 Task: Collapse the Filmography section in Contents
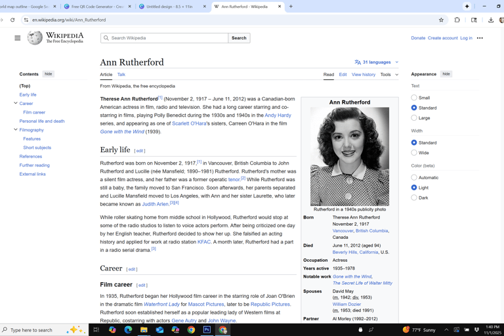[x=16, y=129]
